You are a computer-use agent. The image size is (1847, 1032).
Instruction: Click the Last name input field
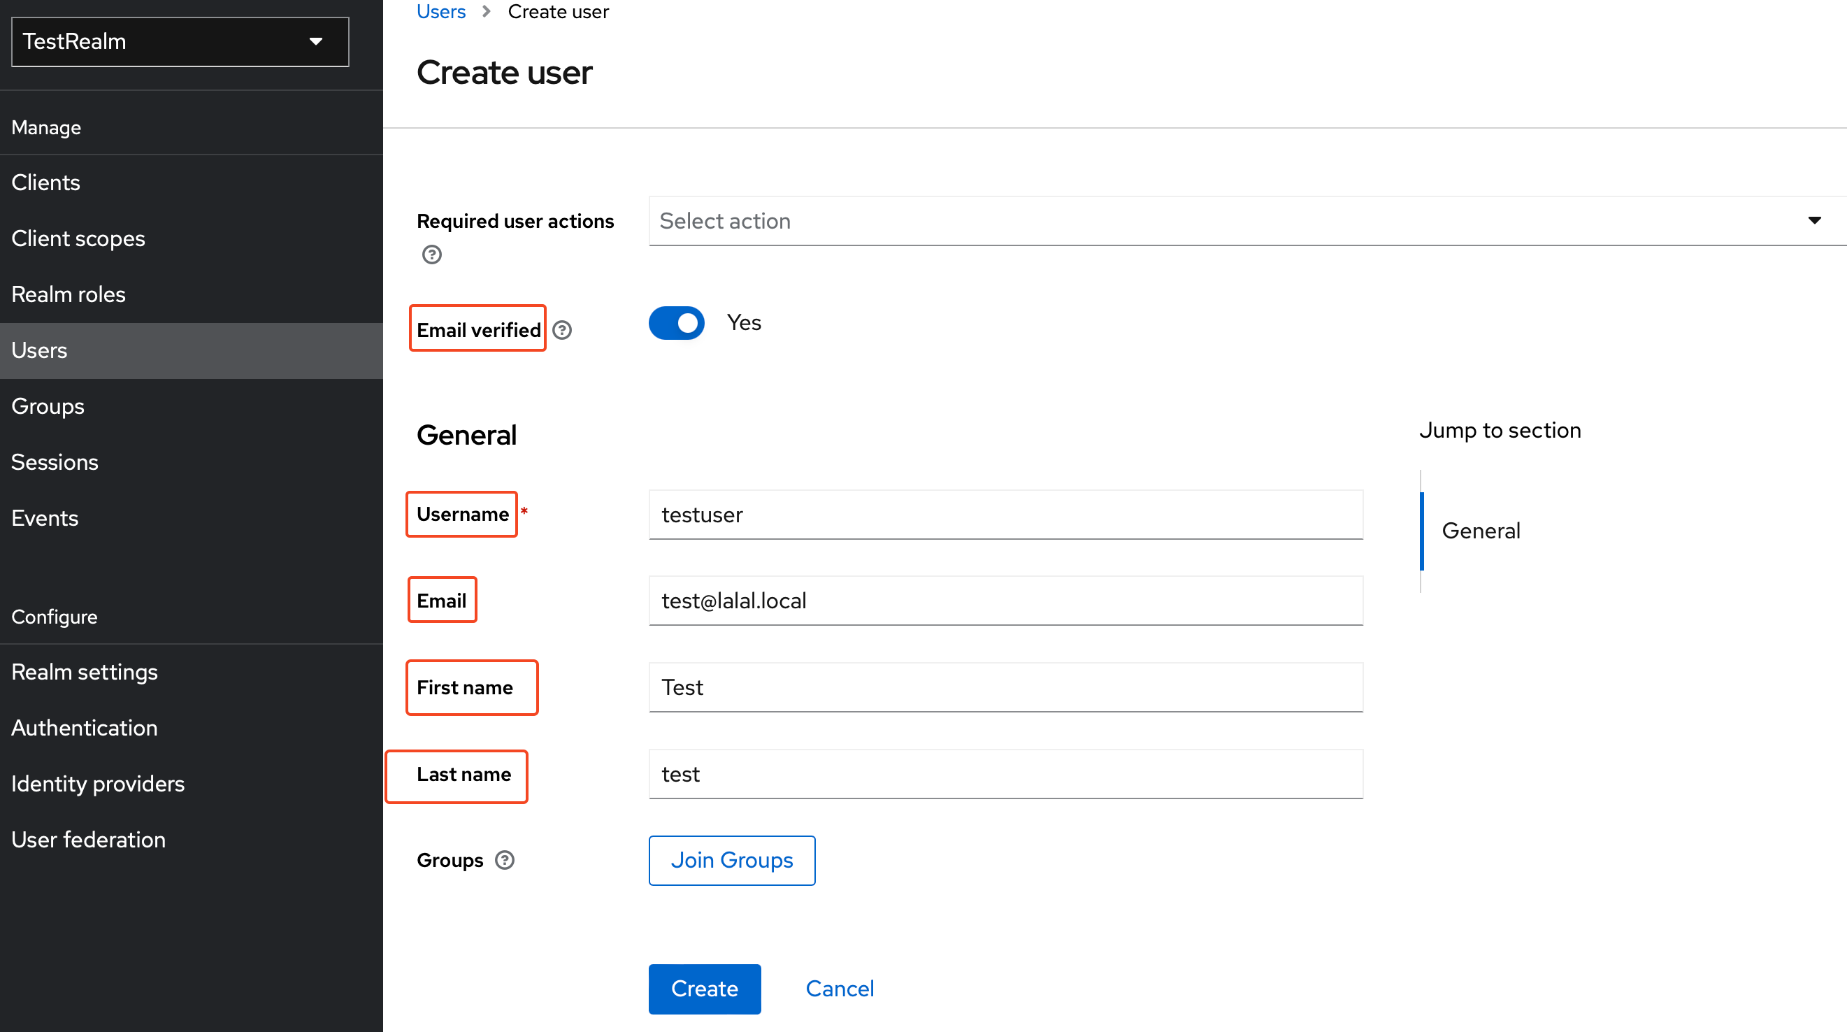coord(1006,774)
